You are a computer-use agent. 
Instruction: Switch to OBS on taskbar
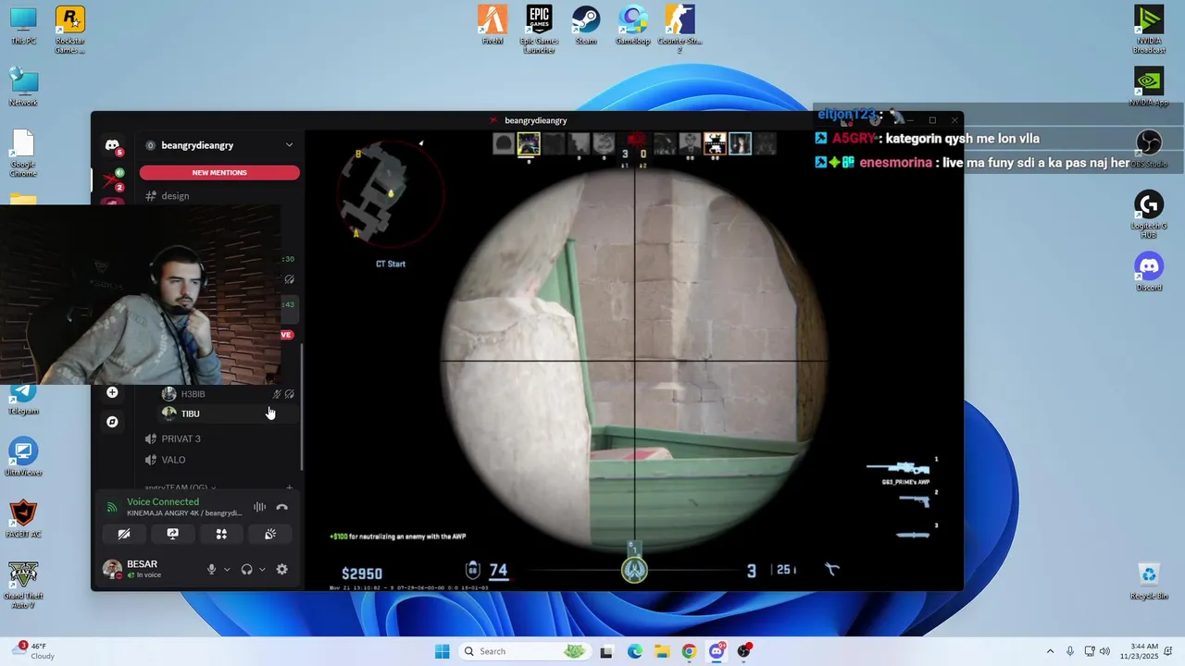(743, 651)
